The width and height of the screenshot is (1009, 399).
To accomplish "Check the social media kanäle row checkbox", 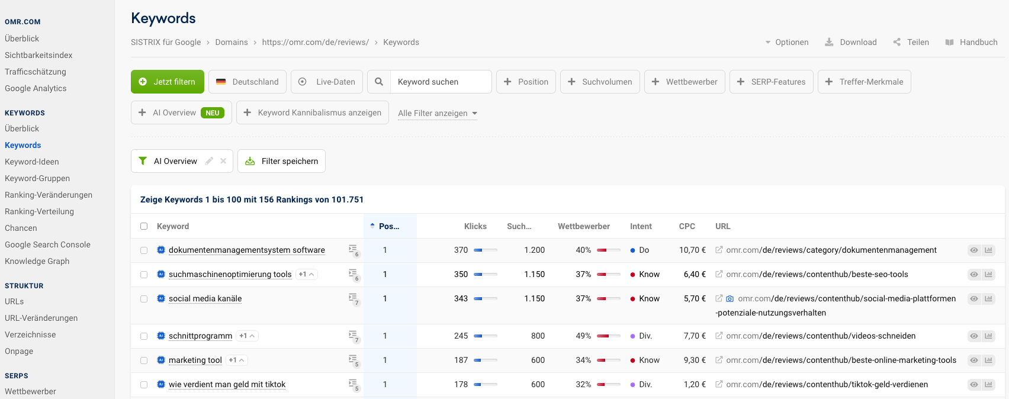I will pos(144,299).
